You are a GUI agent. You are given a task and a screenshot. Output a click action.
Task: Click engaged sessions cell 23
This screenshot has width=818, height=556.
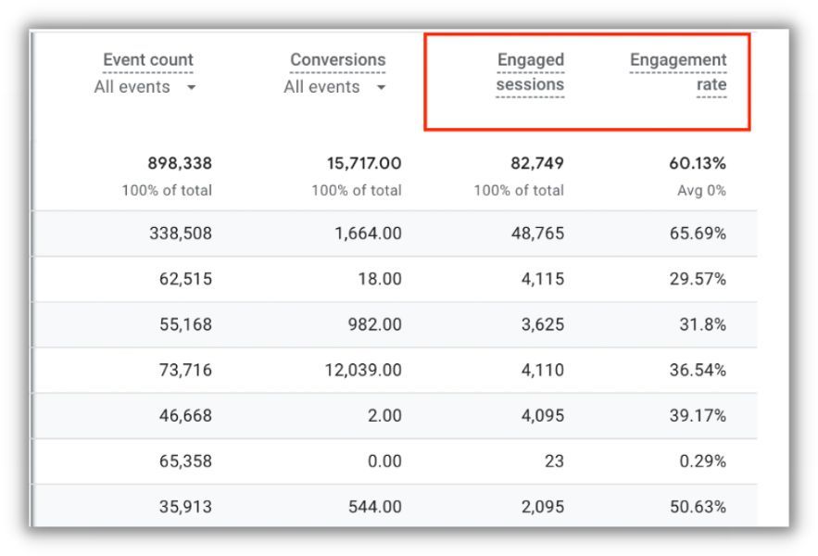pyautogui.click(x=554, y=461)
